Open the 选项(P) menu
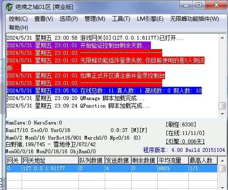 (69, 19)
